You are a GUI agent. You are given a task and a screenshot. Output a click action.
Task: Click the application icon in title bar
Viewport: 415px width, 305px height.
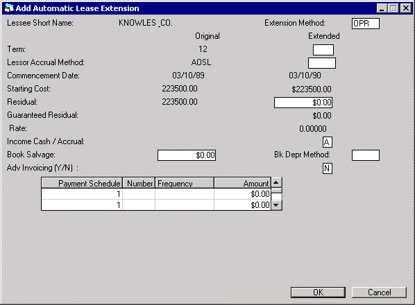(x=9, y=8)
